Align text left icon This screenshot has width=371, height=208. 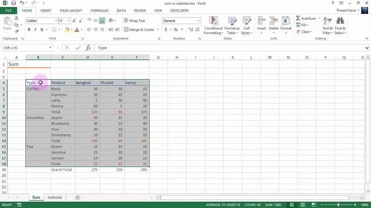[x=89, y=29]
